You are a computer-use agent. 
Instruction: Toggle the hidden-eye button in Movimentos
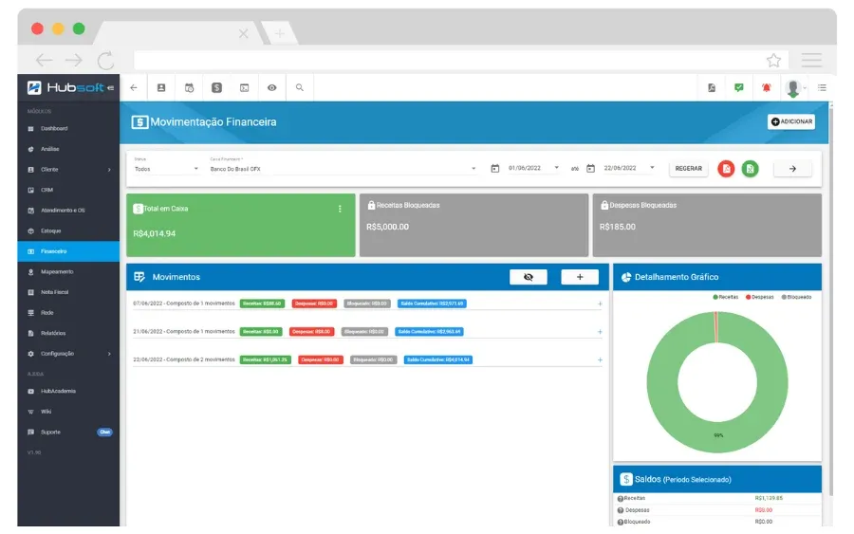click(x=529, y=277)
